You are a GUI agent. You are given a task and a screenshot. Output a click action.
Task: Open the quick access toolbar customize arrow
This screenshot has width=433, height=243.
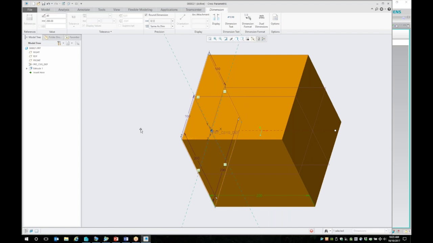click(81, 4)
